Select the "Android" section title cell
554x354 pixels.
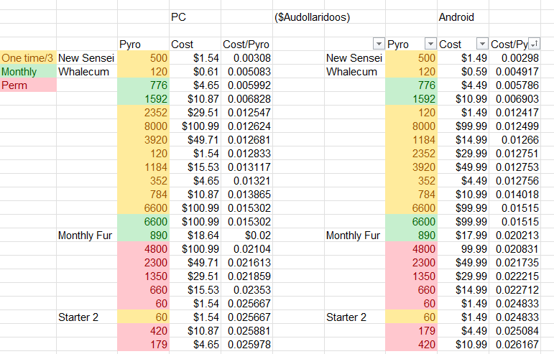[463, 17]
